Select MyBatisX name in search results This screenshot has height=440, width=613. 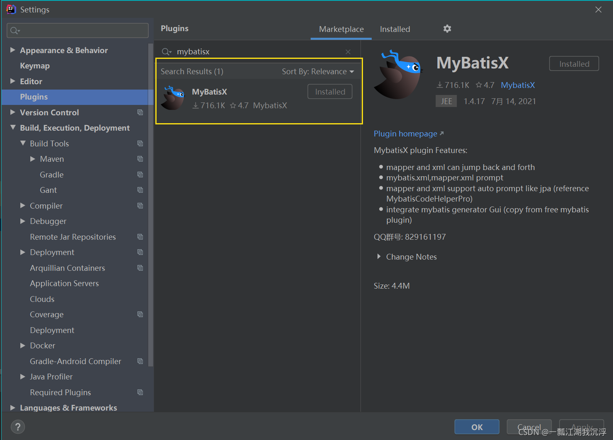click(209, 92)
